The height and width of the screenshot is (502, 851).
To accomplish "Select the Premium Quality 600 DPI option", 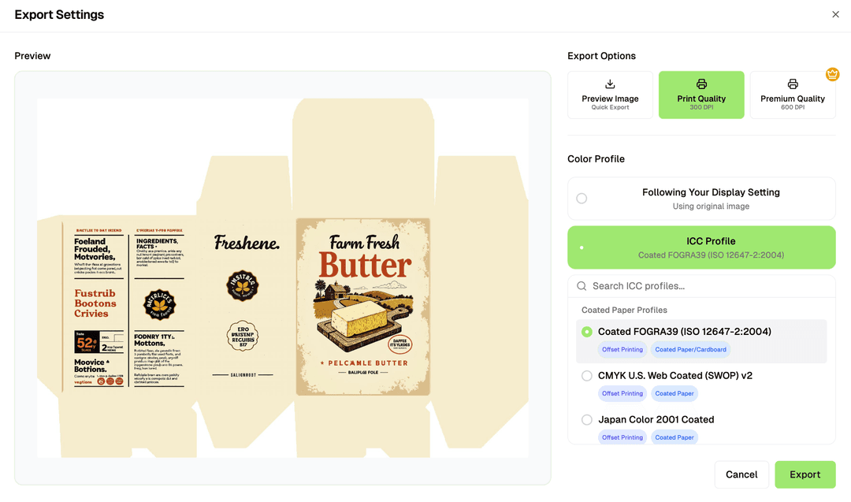I will [793, 95].
